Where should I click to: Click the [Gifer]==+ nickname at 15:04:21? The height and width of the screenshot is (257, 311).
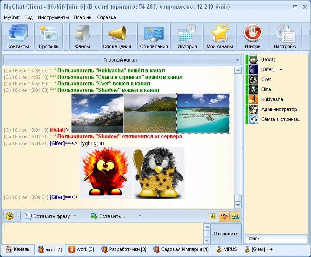pos(62,143)
